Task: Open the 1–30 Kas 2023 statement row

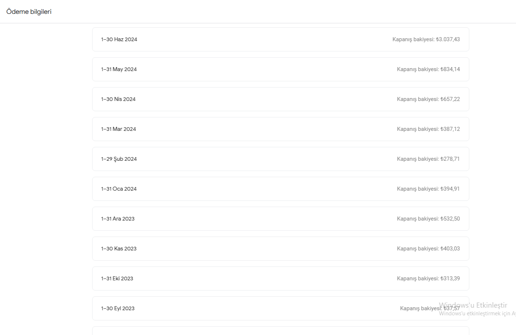Action: click(x=281, y=249)
